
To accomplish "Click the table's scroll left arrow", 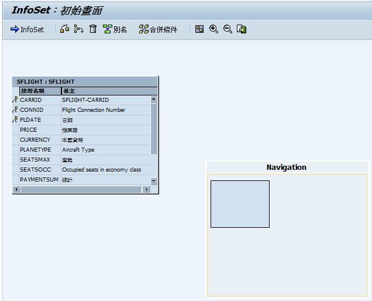I will pos(16,189).
